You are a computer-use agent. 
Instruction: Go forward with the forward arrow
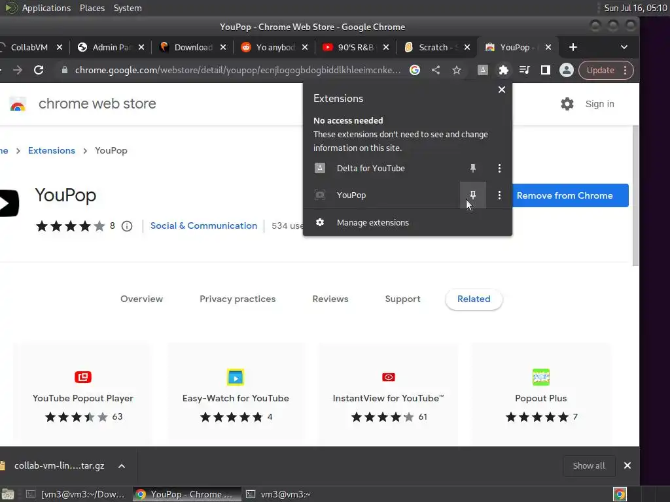point(18,70)
